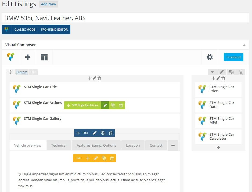
Task: Open the Location tab
Action: point(133,145)
